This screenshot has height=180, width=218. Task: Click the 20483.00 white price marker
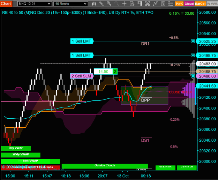click(x=207, y=64)
